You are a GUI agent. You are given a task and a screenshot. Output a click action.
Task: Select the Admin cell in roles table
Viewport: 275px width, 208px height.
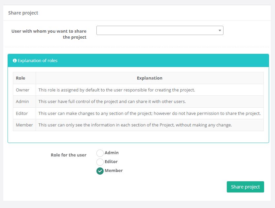tap(22, 101)
